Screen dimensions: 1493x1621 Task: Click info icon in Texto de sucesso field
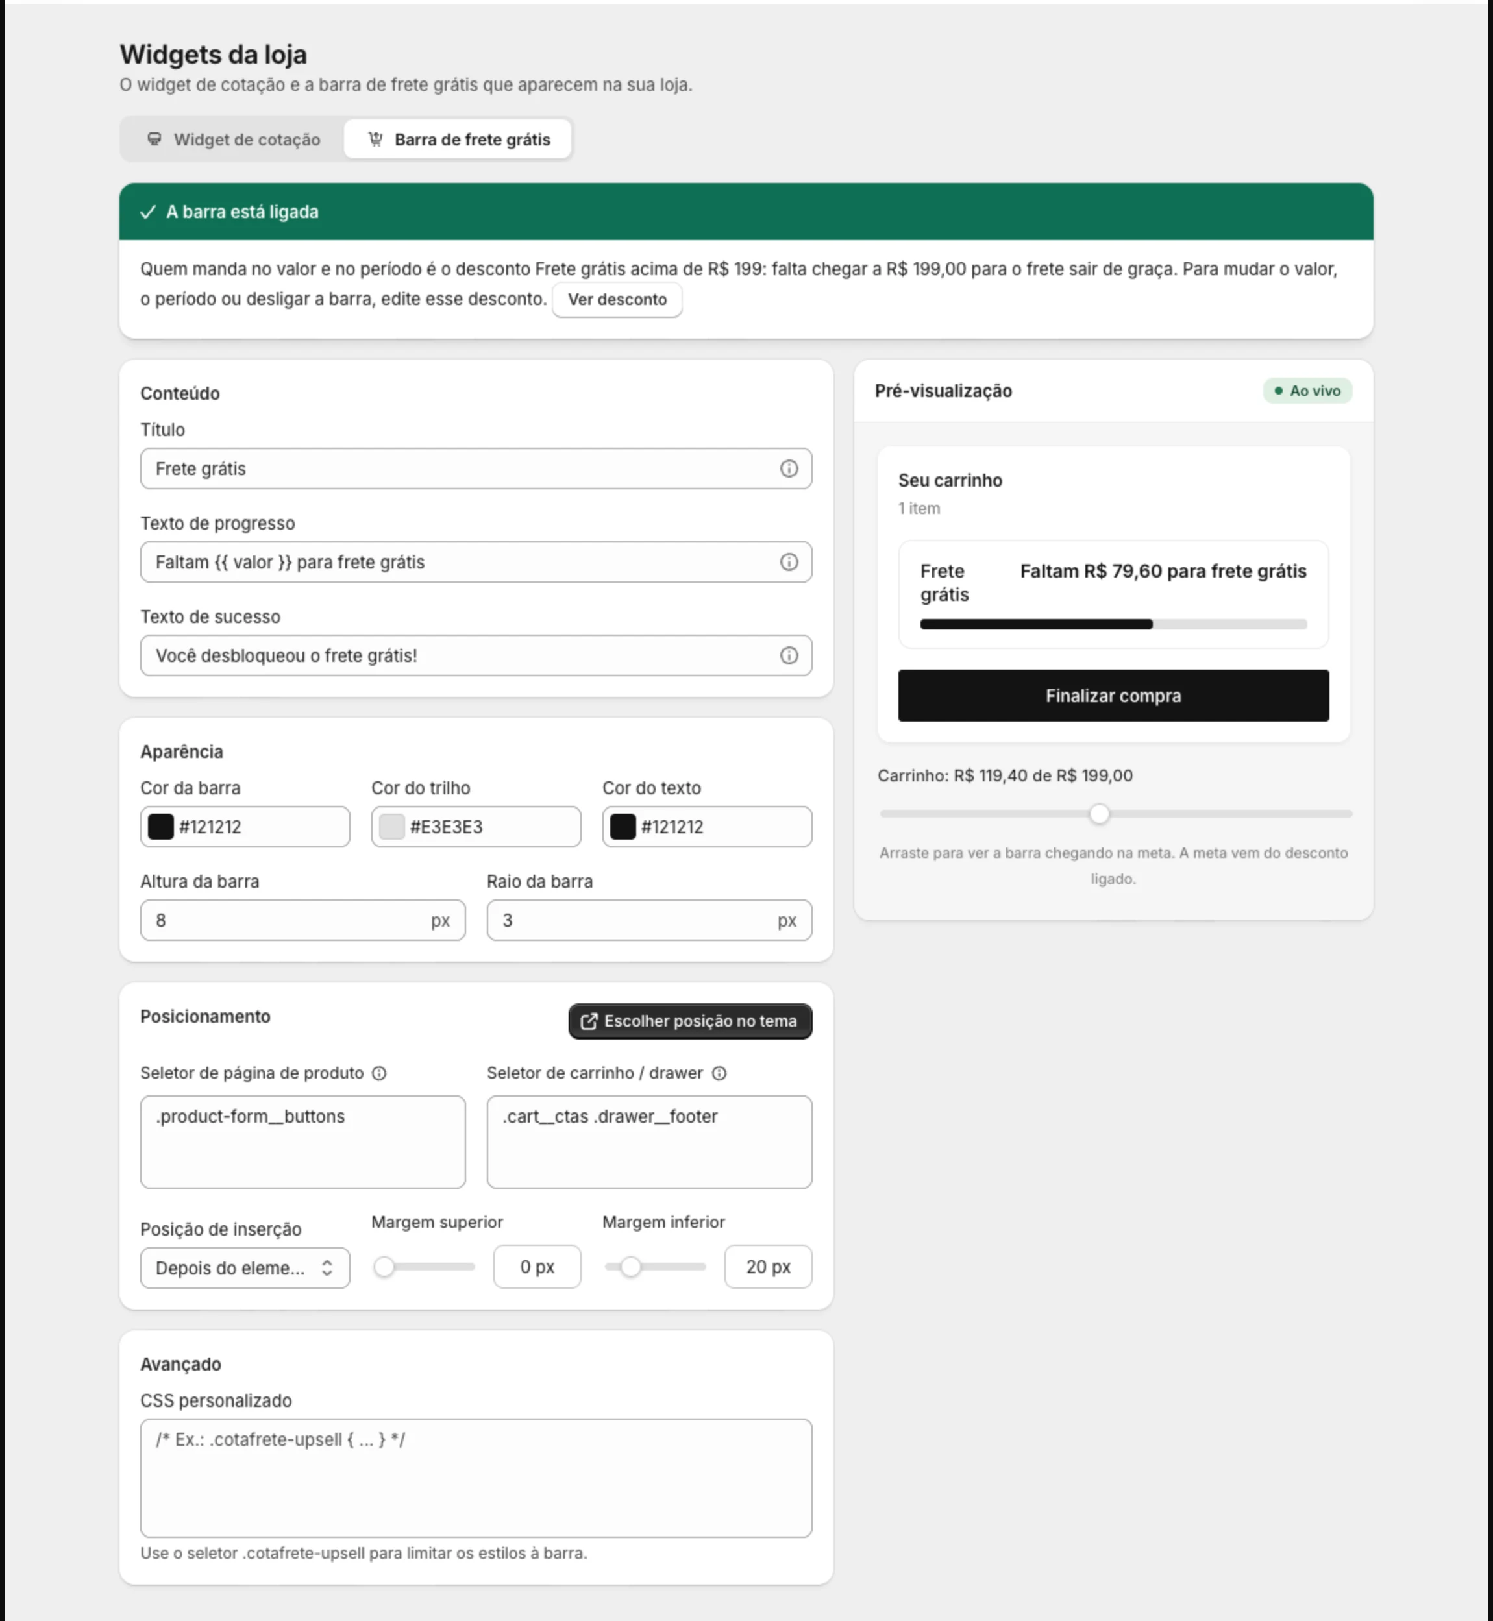point(789,655)
